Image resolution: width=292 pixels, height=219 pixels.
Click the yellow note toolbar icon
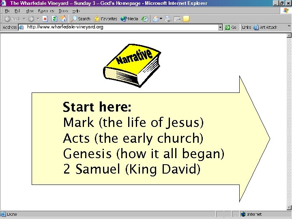(x=186, y=19)
